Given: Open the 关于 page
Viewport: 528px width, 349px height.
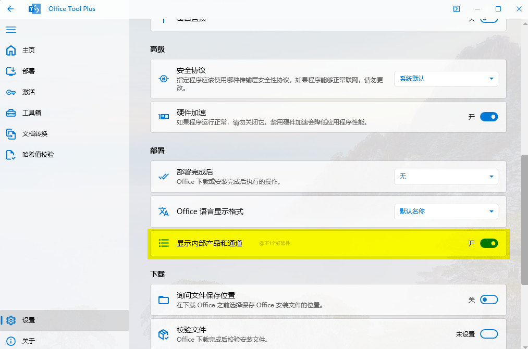Looking at the screenshot, I should click(x=29, y=341).
